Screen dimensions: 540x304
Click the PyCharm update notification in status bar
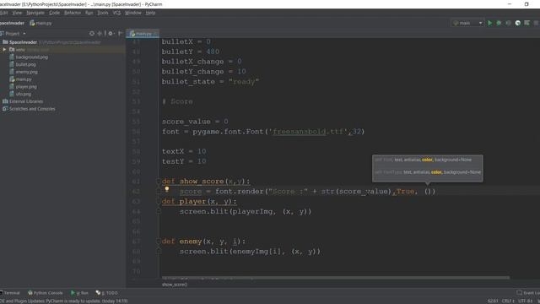tap(64, 301)
